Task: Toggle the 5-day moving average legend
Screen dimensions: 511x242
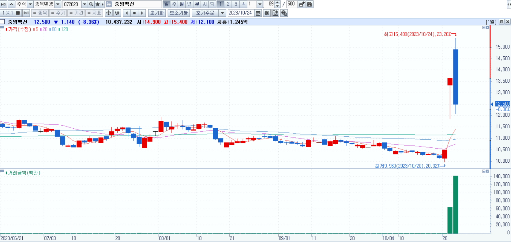Action: (36, 29)
